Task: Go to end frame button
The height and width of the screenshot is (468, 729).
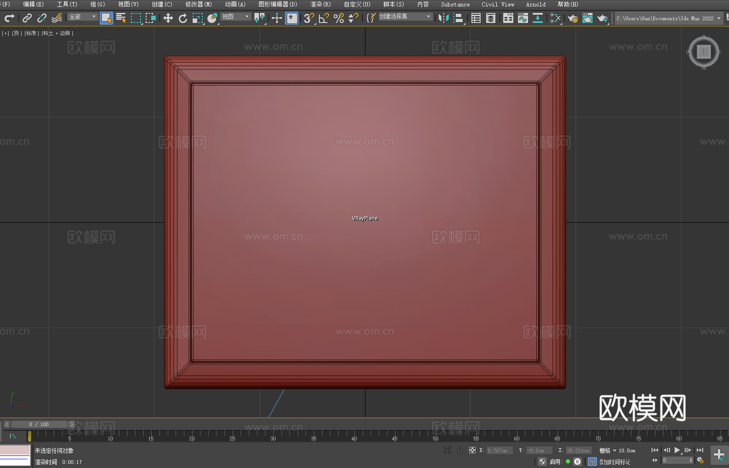Action: (x=700, y=450)
